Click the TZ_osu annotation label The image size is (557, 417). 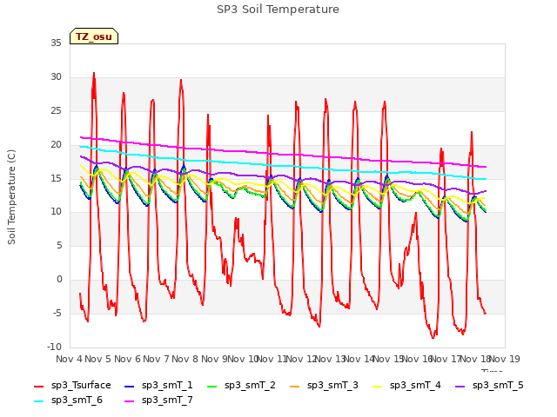tap(94, 36)
